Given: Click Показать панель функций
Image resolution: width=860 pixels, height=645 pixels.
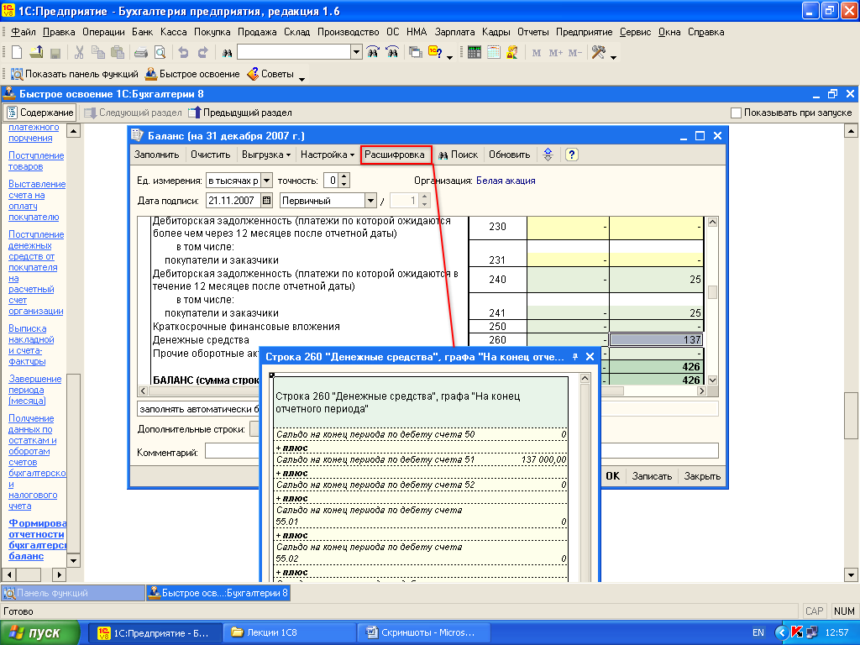Looking at the screenshot, I should (x=75, y=74).
